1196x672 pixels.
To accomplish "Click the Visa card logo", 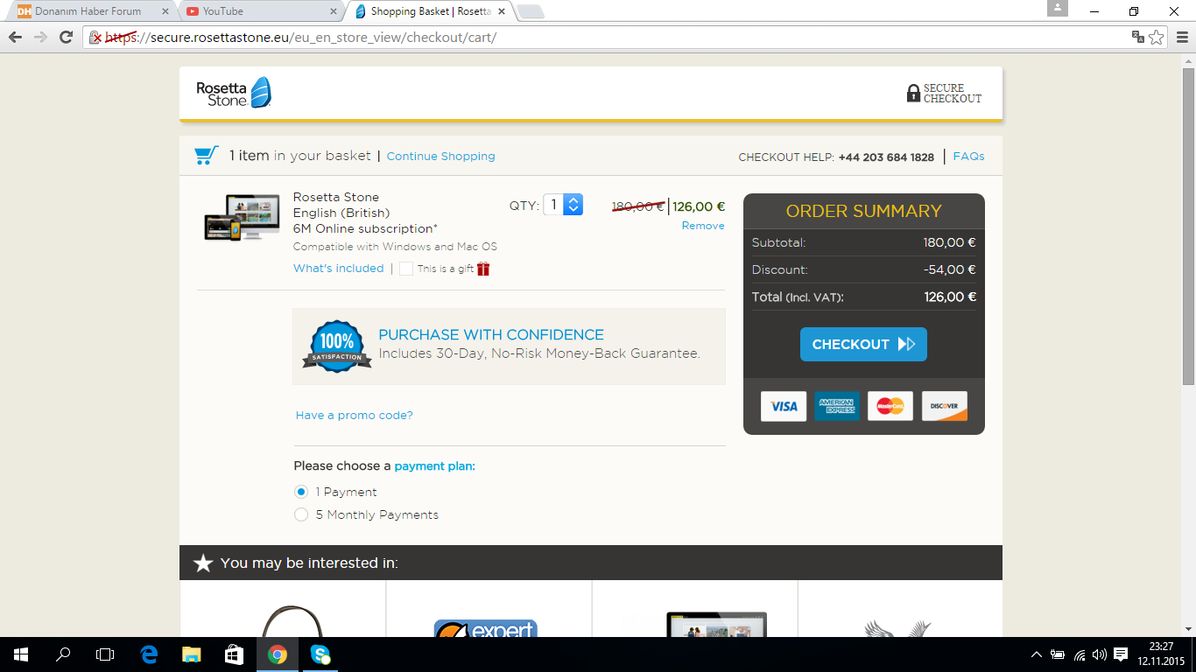I will point(784,406).
